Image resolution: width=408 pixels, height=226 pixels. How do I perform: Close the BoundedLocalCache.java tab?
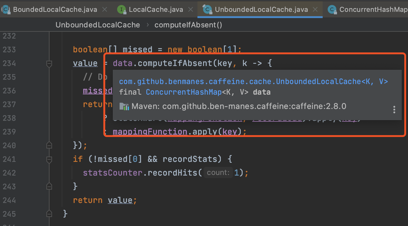[105, 10]
